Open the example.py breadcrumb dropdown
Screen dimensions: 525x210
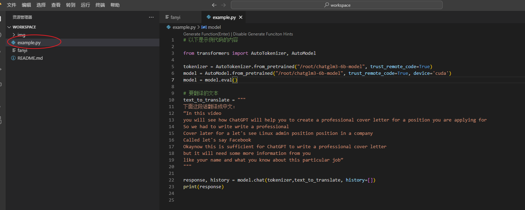point(184,27)
